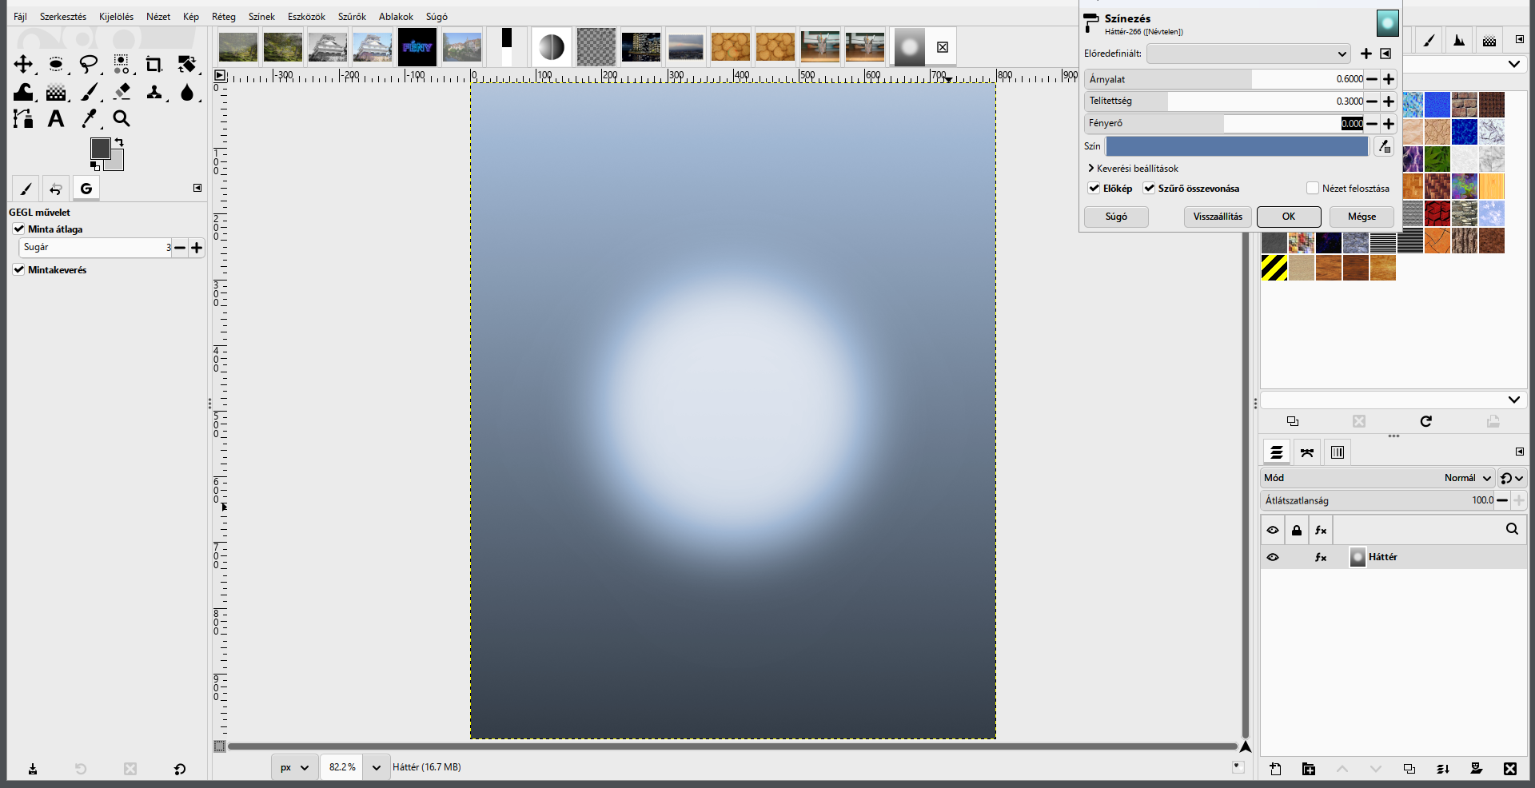Screen dimensions: 1535x788
Task: Select the Color Picker tool
Action: pos(89,119)
